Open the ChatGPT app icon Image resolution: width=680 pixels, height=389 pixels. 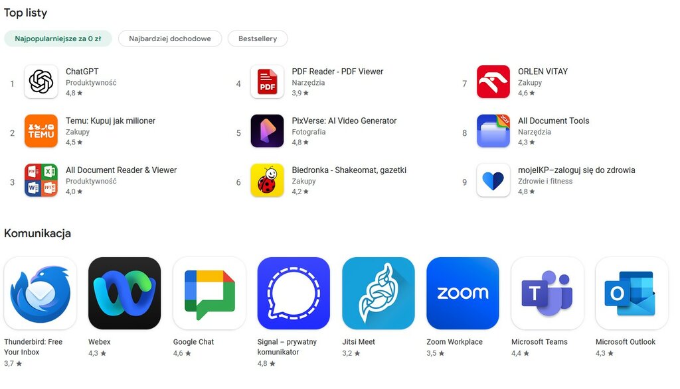coord(41,82)
